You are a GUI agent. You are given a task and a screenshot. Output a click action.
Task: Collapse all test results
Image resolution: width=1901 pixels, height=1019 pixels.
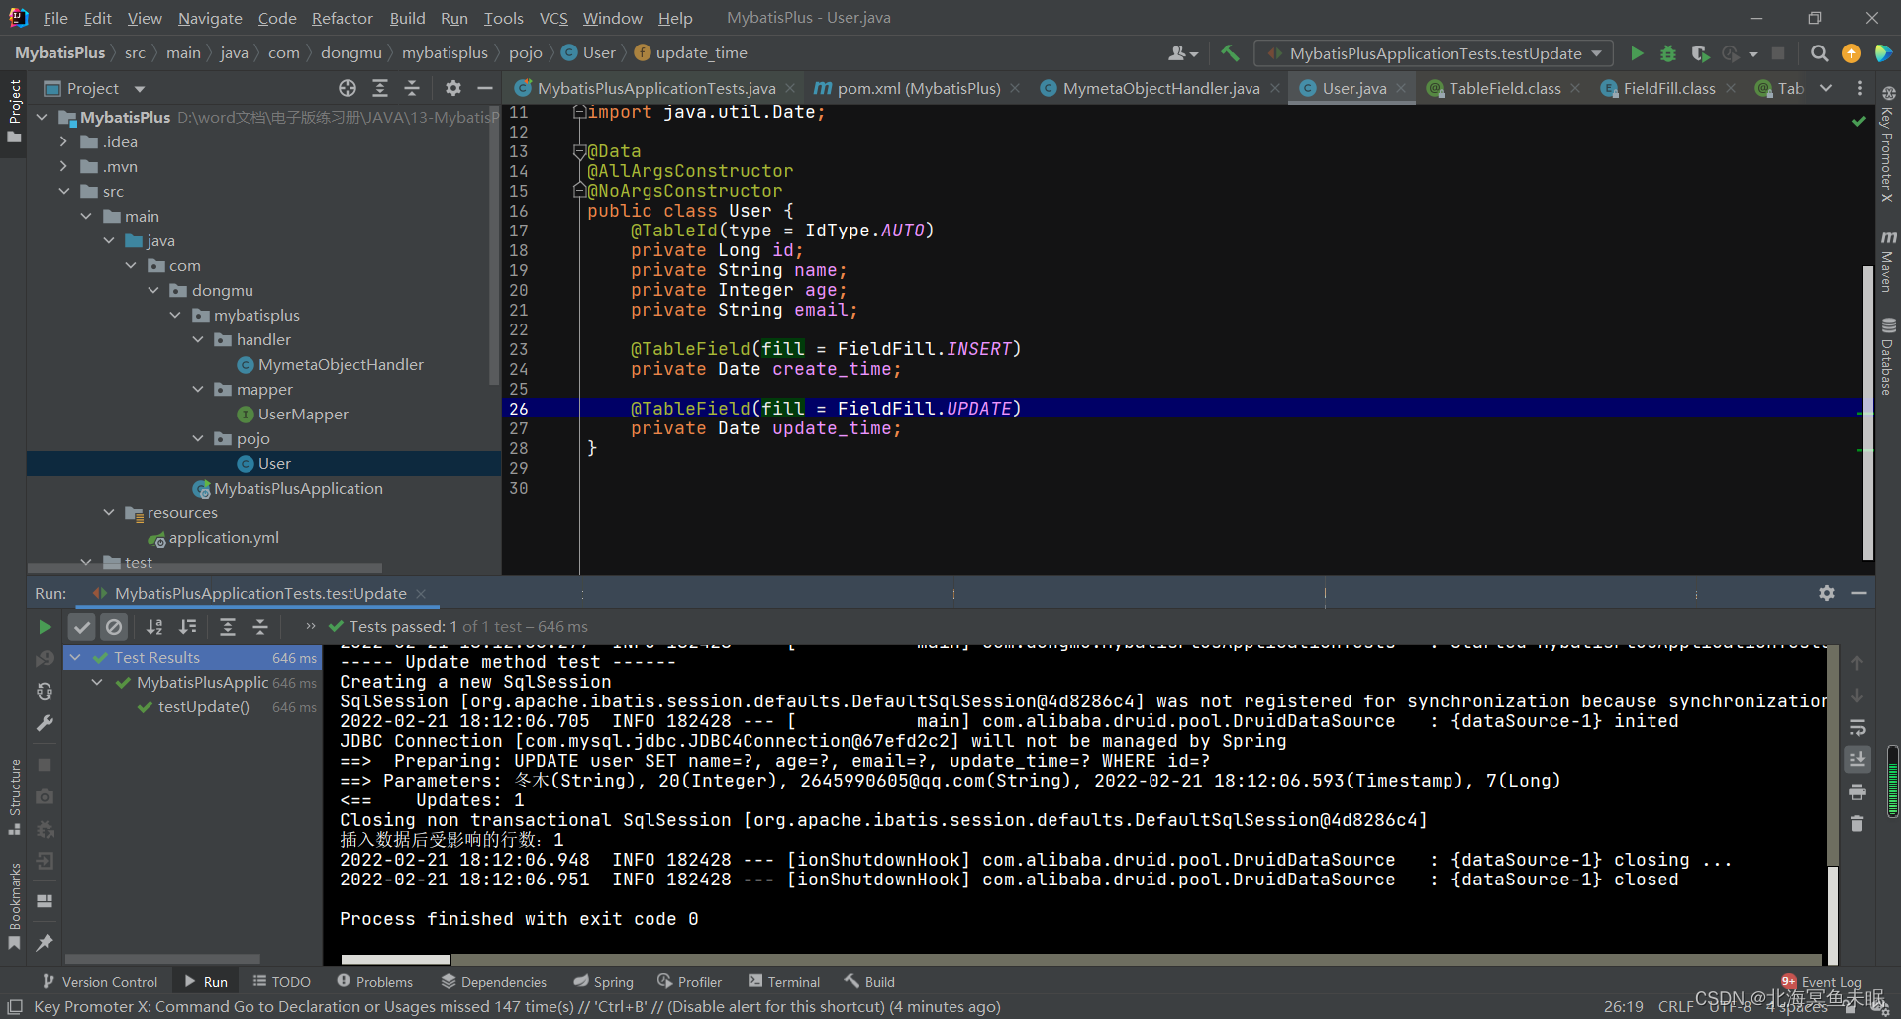[260, 627]
